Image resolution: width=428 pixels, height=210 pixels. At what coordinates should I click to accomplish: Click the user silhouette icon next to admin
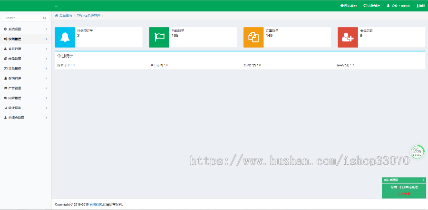click(388, 6)
